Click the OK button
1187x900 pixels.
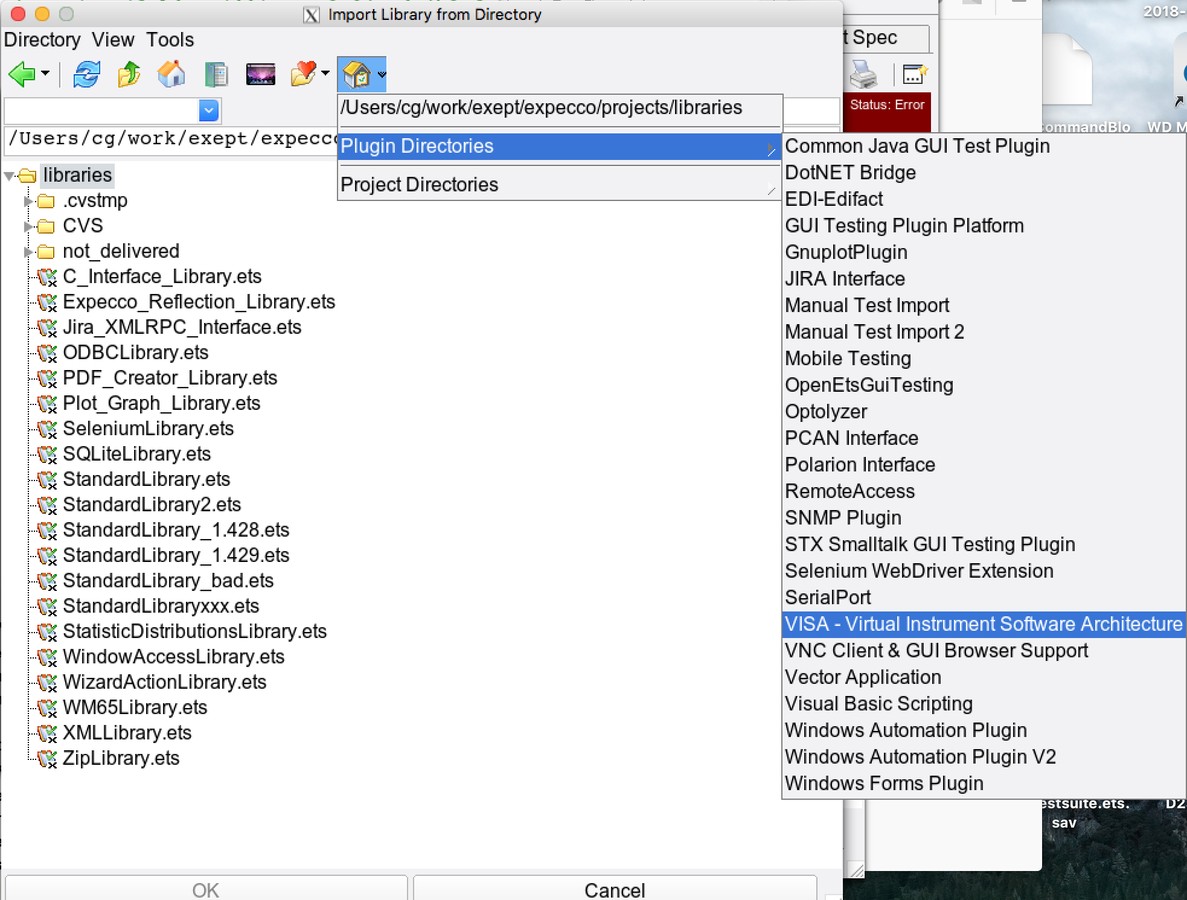(x=205, y=890)
